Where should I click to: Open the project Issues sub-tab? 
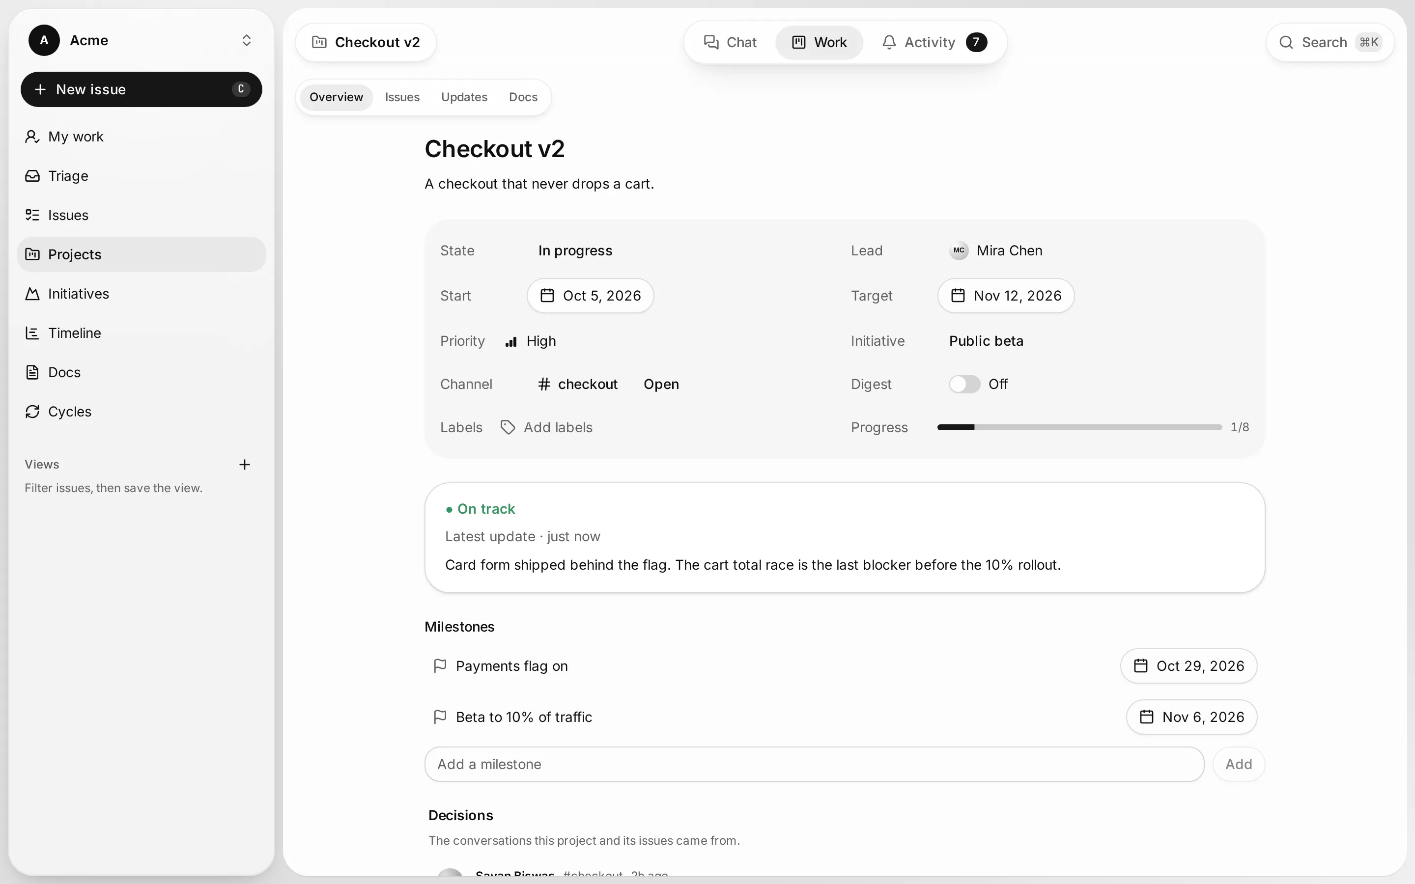tap(402, 97)
